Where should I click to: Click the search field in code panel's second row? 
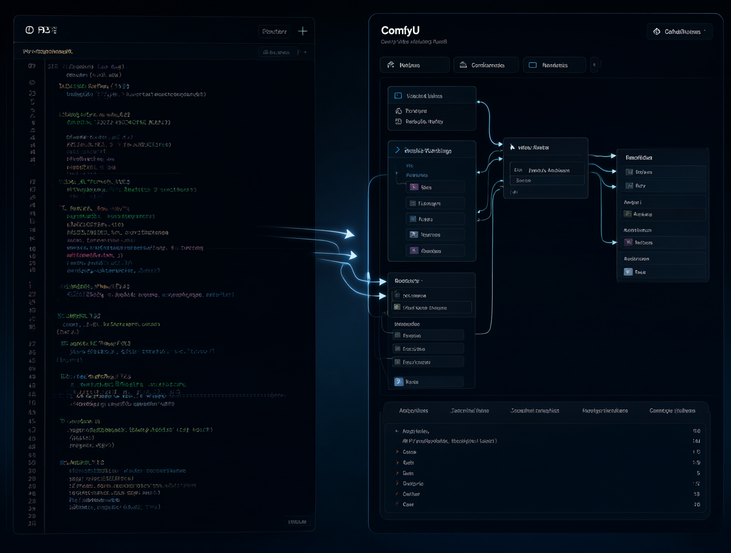(277, 52)
